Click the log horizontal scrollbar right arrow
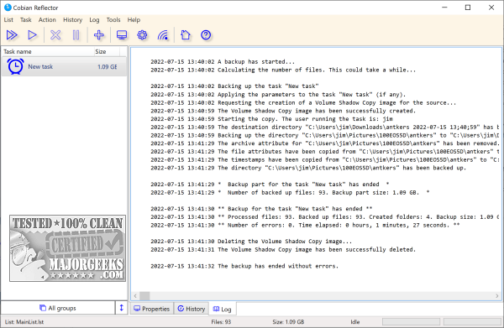 click(x=497, y=295)
